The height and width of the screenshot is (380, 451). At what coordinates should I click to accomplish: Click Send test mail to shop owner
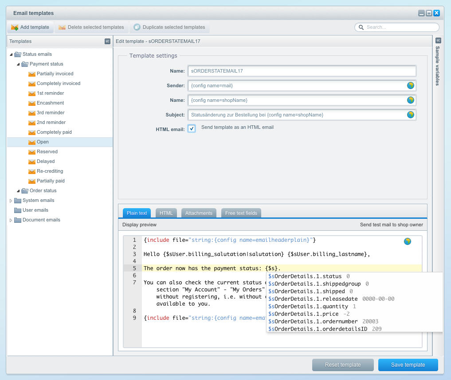391,225
